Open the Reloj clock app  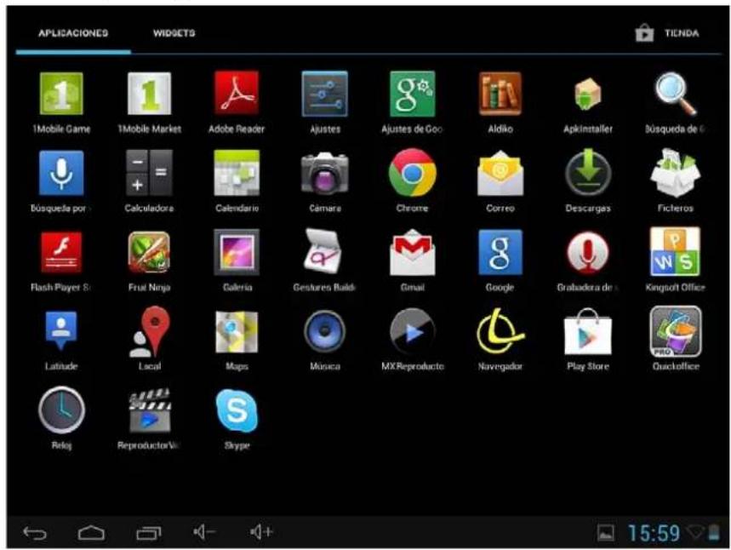tap(61, 410)
